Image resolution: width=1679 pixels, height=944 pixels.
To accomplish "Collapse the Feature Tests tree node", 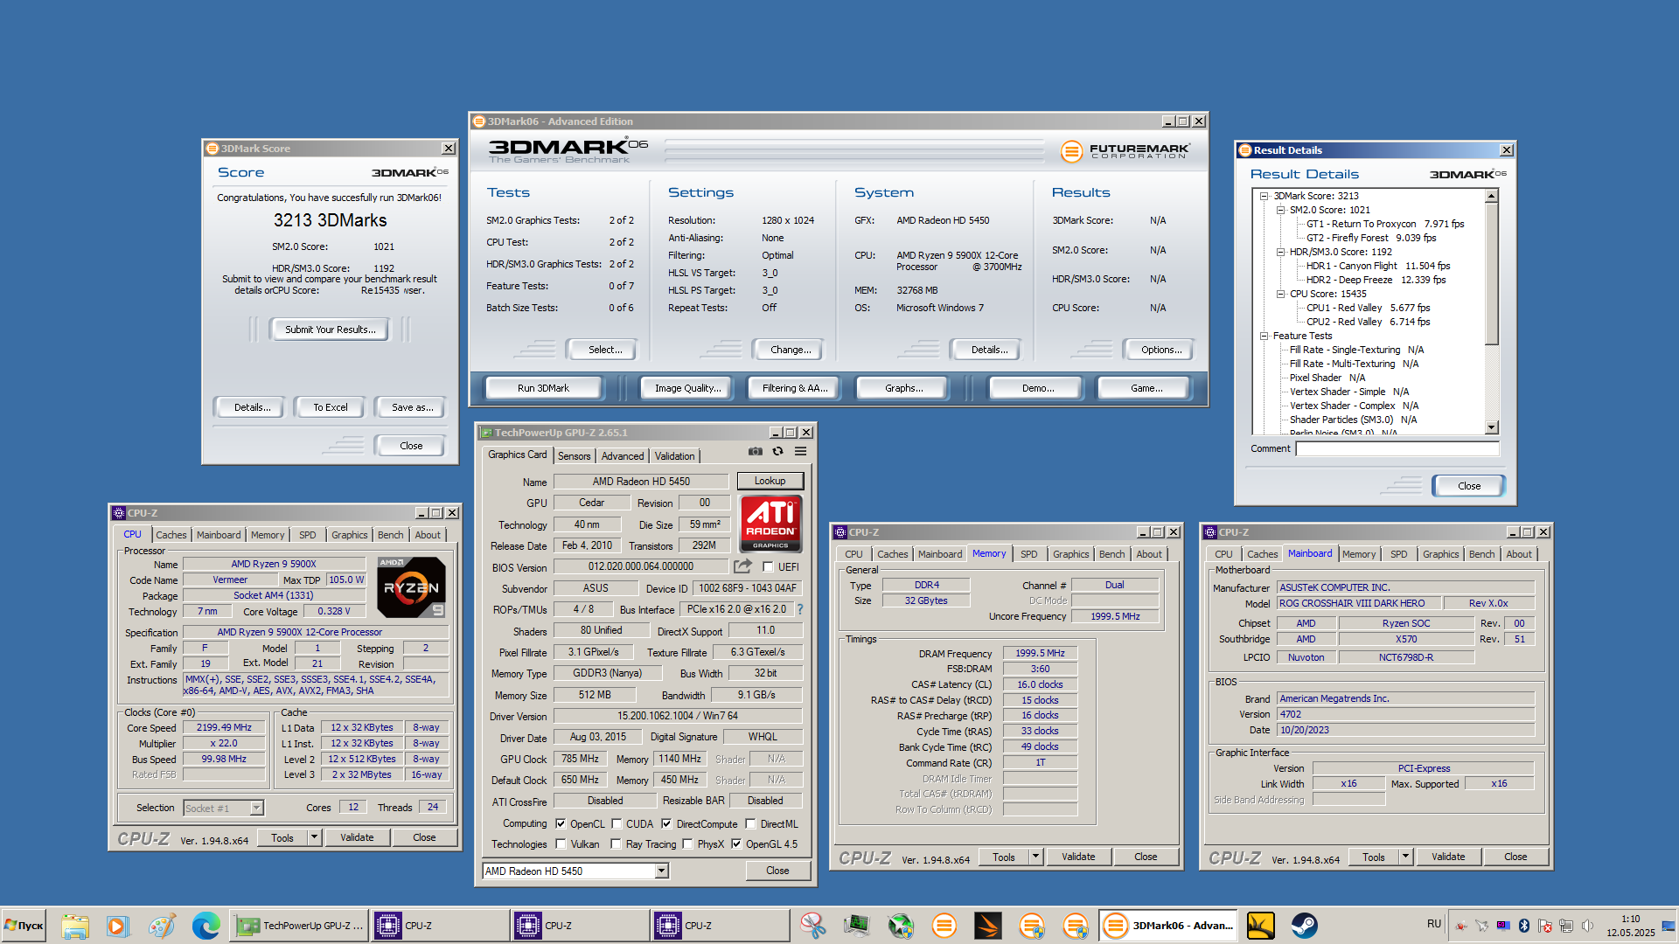I will [x=1264, y=336].
